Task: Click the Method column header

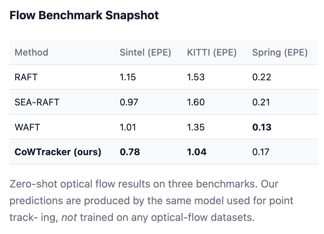Action: click(x=31, y=52)
